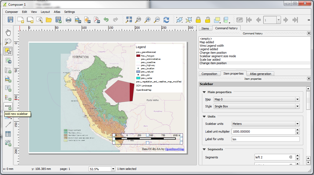
Task: Click the Save project icon
Action: (10, 20)
